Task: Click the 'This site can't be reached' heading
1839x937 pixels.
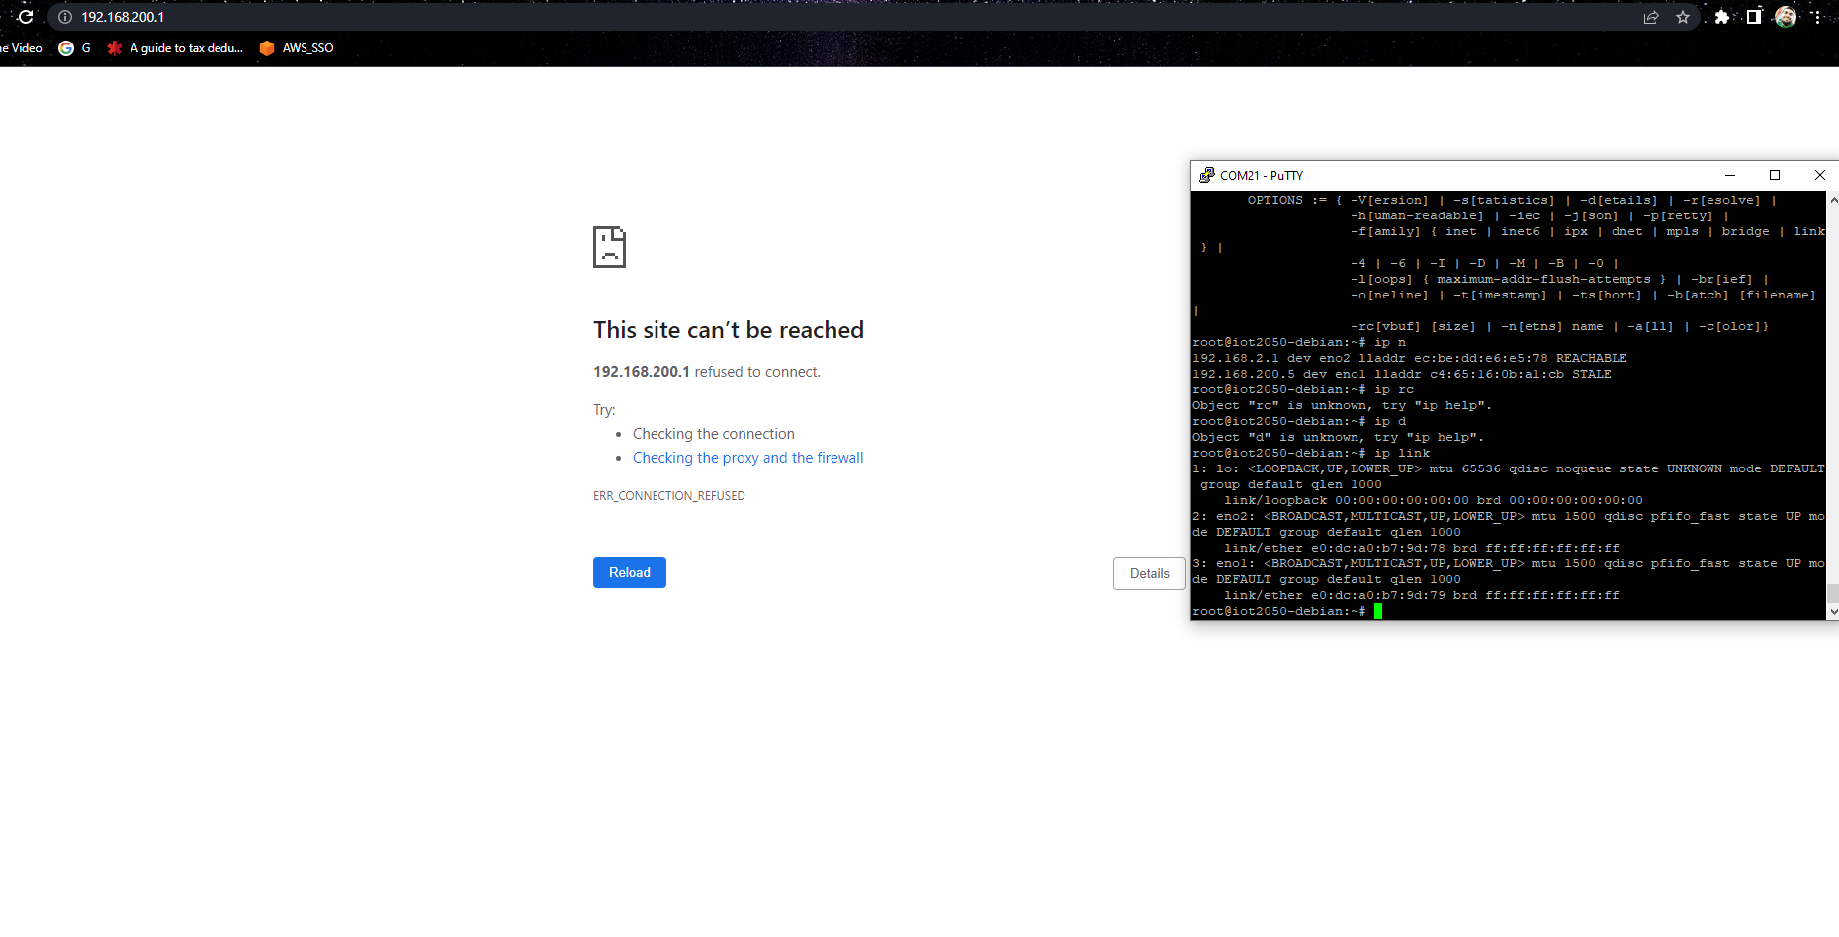Action: coord(729,330)
